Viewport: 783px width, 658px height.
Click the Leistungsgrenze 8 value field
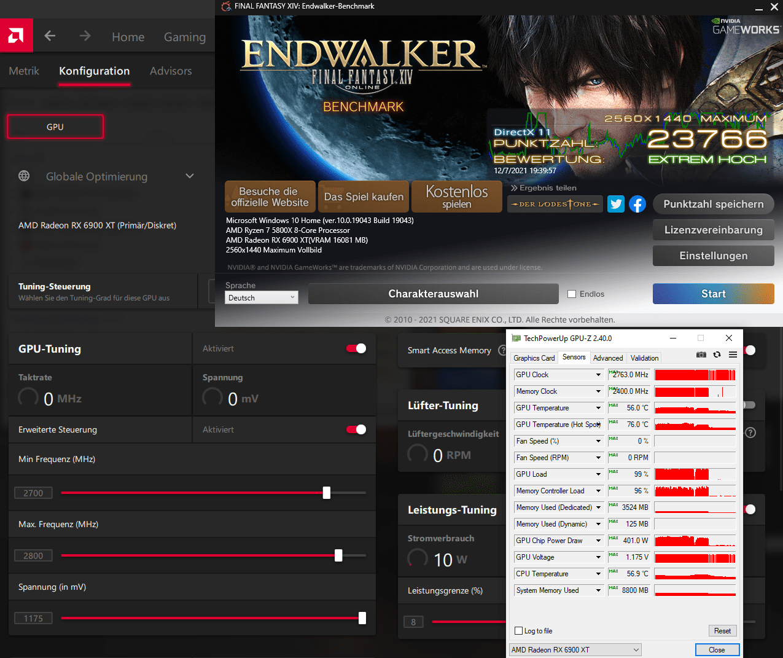(413, 622)
